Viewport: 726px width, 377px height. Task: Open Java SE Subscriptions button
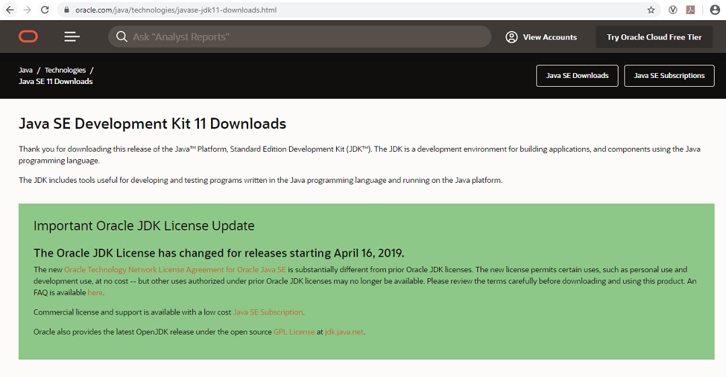tap(669, 75)
